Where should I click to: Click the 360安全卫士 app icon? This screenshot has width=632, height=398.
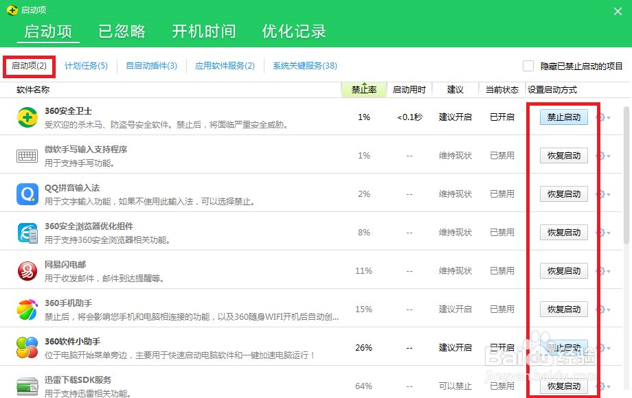(27, 117)
